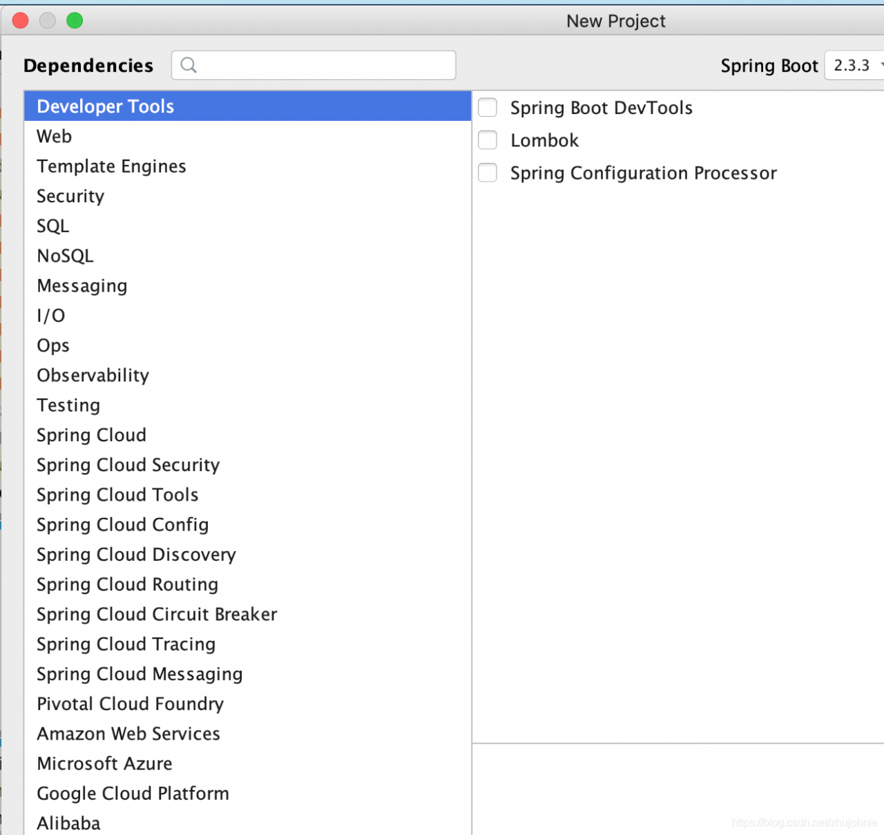Viewport: 884px width, 835px height.
Task: Open the Spring Boot version dropdown
Action: (855, 66)
